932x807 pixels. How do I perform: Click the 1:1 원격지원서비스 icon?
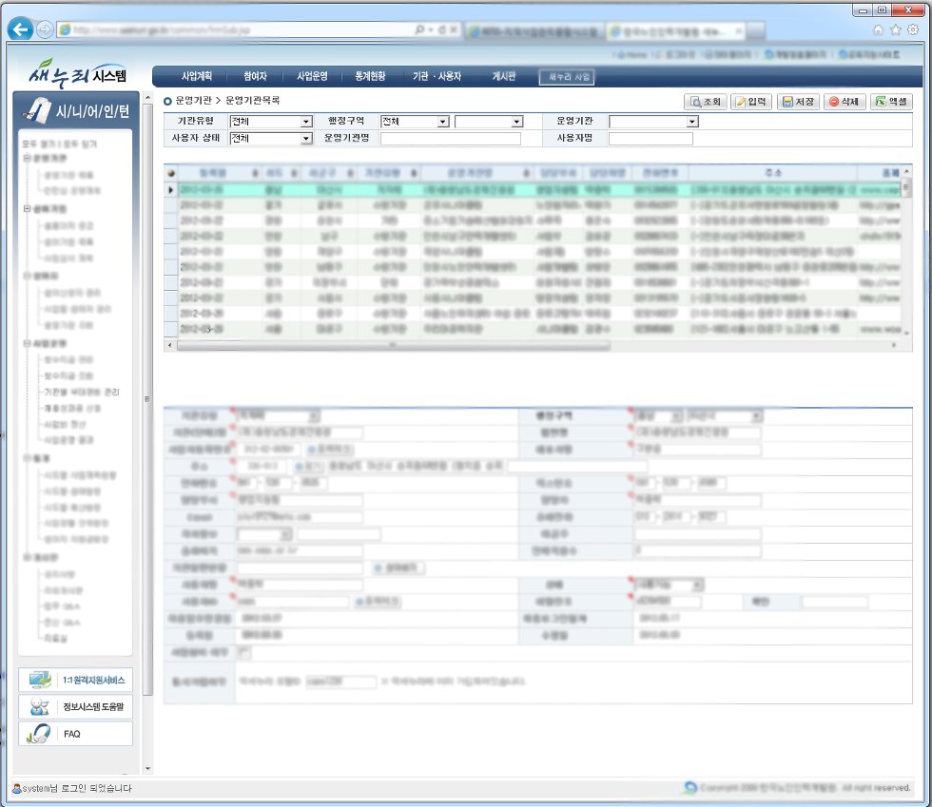tap(39, 681)
